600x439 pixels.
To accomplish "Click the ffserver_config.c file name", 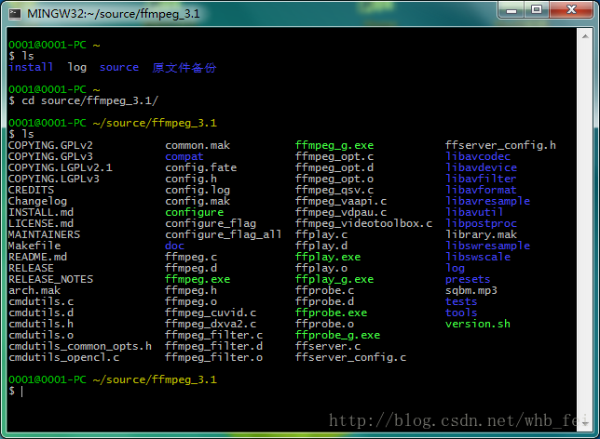I will coord(350,357).
